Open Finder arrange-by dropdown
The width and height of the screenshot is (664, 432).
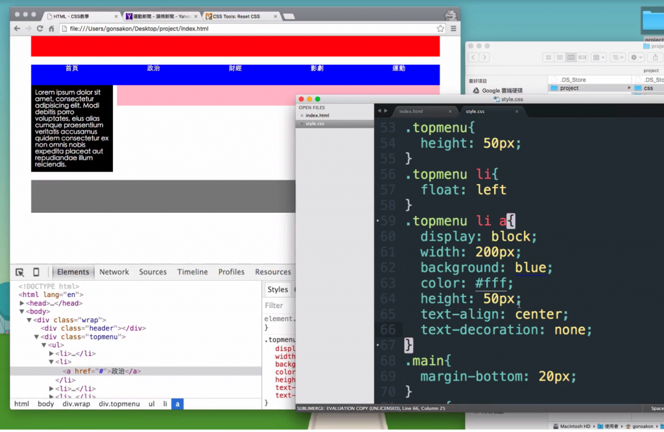[599, 57]
